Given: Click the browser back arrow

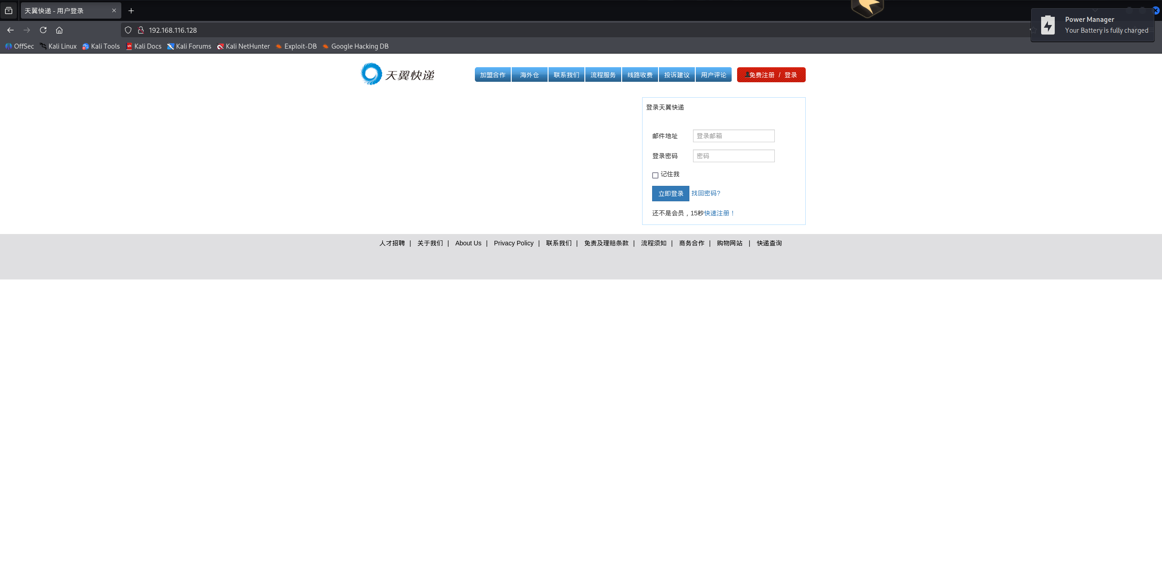Looking at the screenshot, I should click(10, 30).
